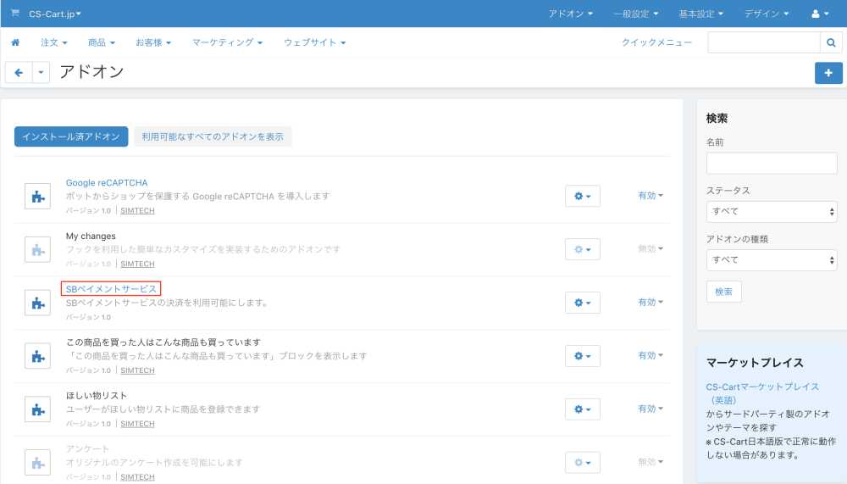Open gear menu for Google reCAPTCHA
Image resolution: width=847 pixels, height=484 pixels.
click(x=583, y=196)
